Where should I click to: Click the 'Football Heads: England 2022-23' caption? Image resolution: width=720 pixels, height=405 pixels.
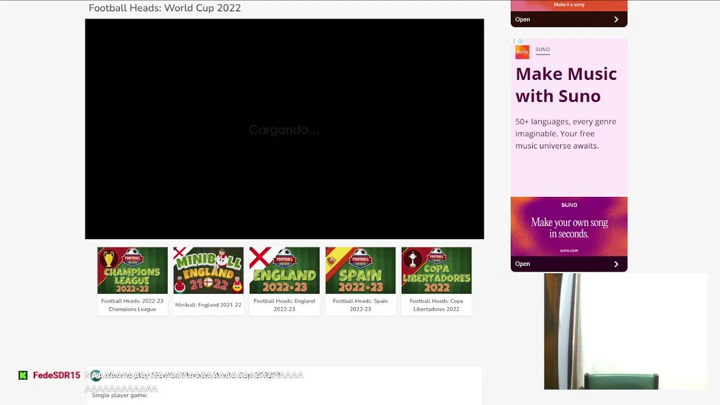(284, 305)
